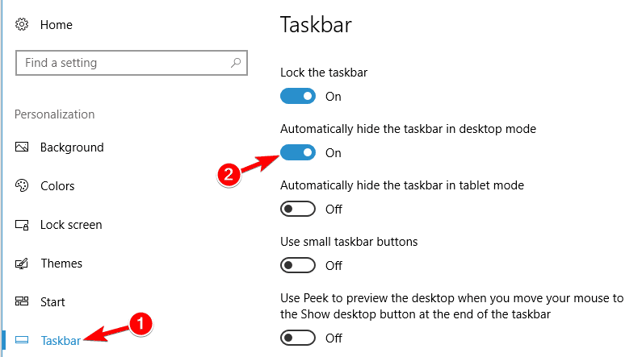This screenshot has width=642, height=357.
Task: Click the Background picture icon
Action: pos(23,147)
